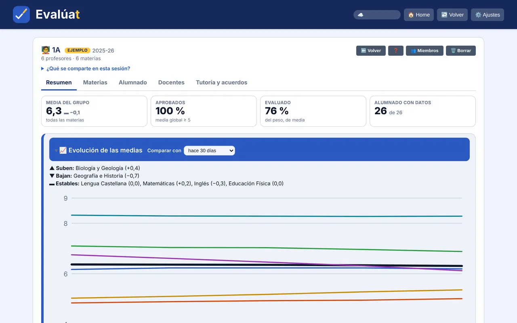Select the Resumen tab
The height and width of the screenshot is (323, 517).
point(59,82)
